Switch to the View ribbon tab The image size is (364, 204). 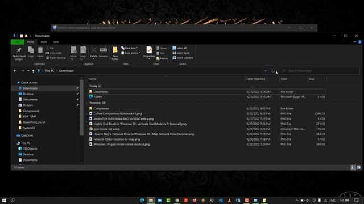coord(56,42)
